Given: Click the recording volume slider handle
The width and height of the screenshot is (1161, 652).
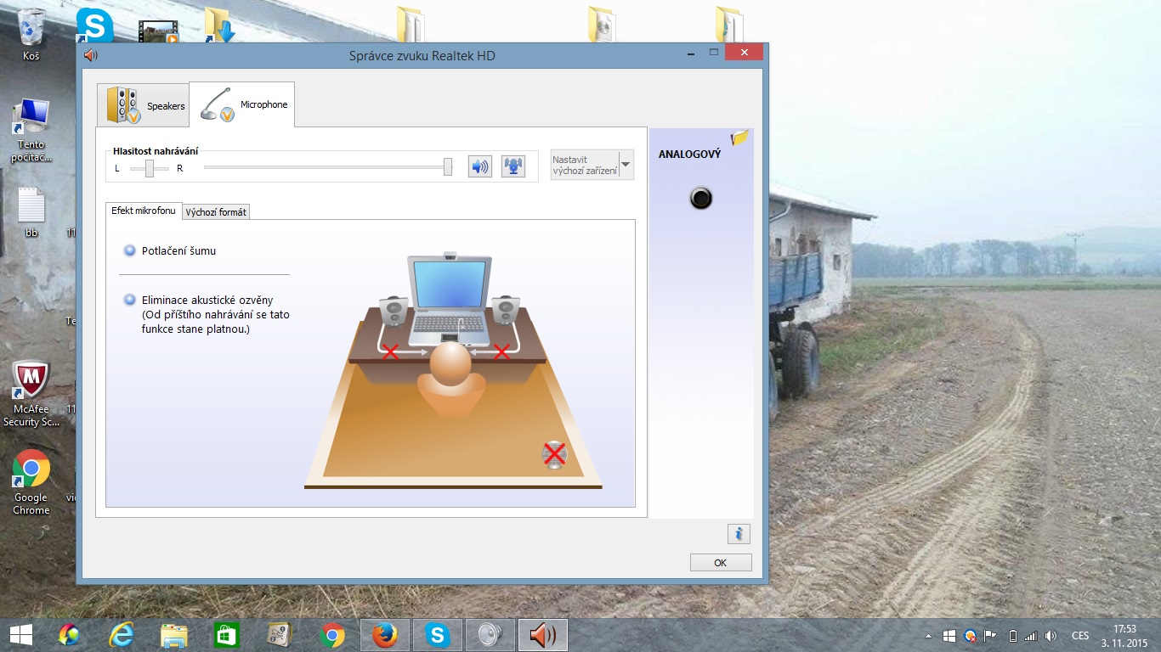Looking at the screenshot, I should point(448,167).
